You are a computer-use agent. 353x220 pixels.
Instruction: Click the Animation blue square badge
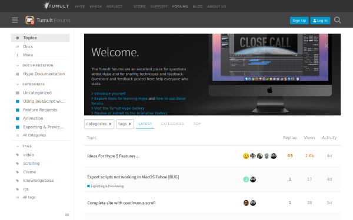[x=18, y=119]
